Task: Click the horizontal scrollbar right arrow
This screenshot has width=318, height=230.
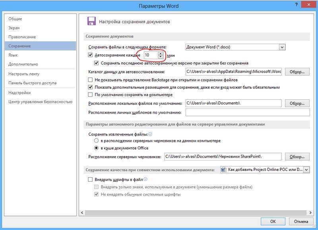Action: [x=310, y=213]
